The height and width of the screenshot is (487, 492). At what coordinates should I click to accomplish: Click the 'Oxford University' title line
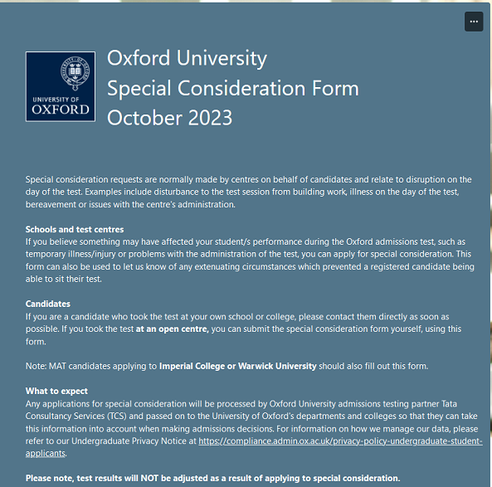(x=187, y=58)
